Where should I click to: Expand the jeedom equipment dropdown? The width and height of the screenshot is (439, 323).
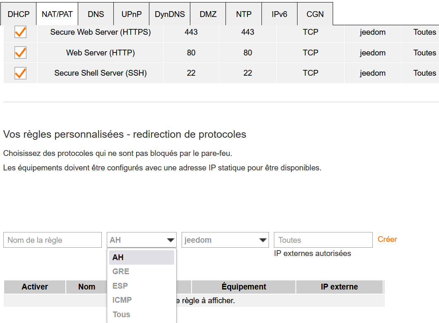[225, 240]
